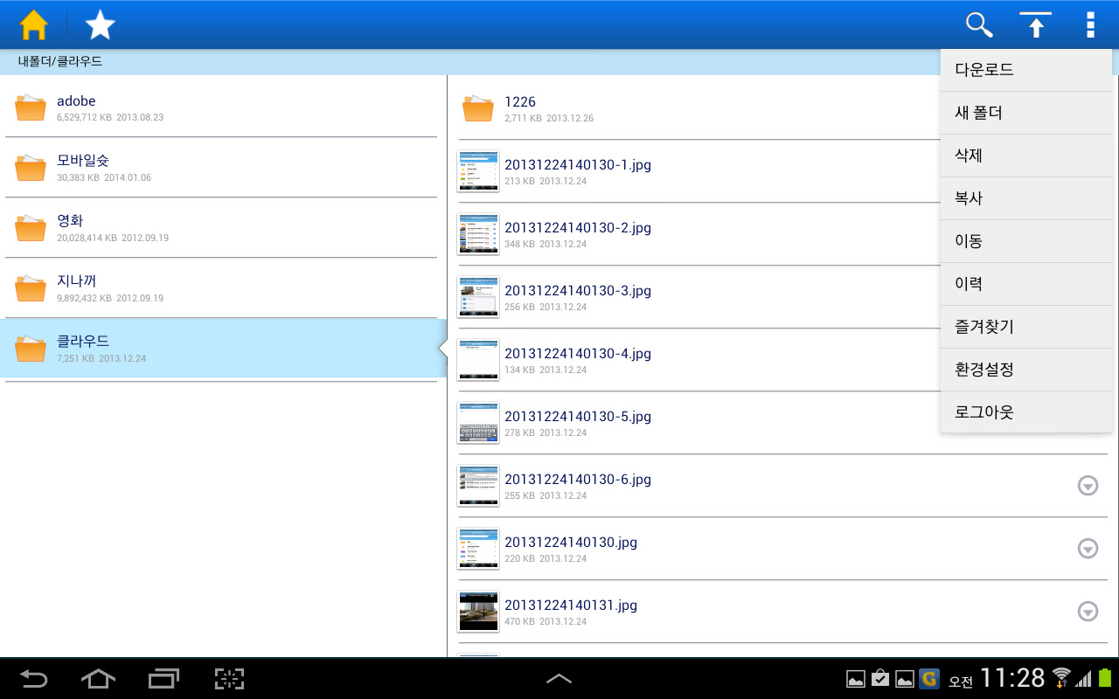Open the dropdown arrow for 20131224140131.jpg
The height and width of the screenshot is (699, 1119).
tap(1088, 612)
